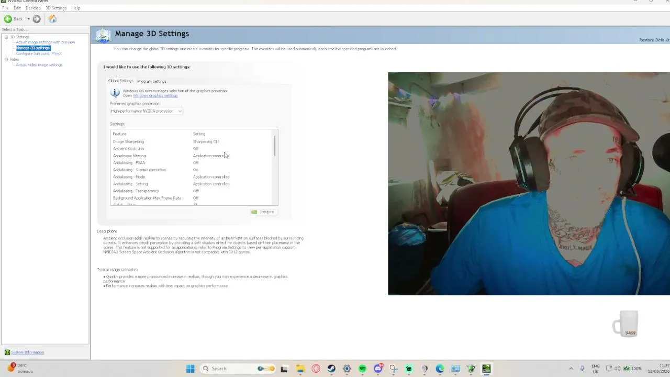Open the Edit menu

[x=17, y=8]
